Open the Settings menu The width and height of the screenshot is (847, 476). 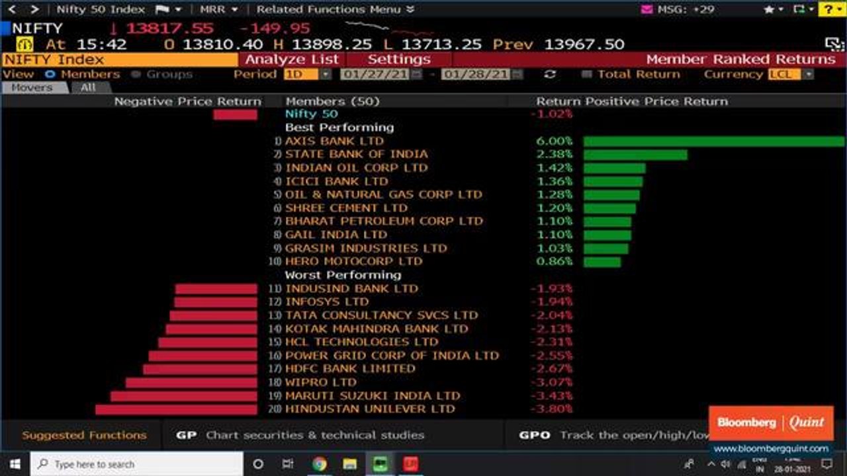tap(399, 59)
